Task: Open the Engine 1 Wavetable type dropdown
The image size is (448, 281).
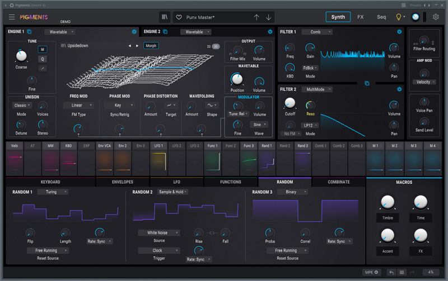Action: (60, 32)
